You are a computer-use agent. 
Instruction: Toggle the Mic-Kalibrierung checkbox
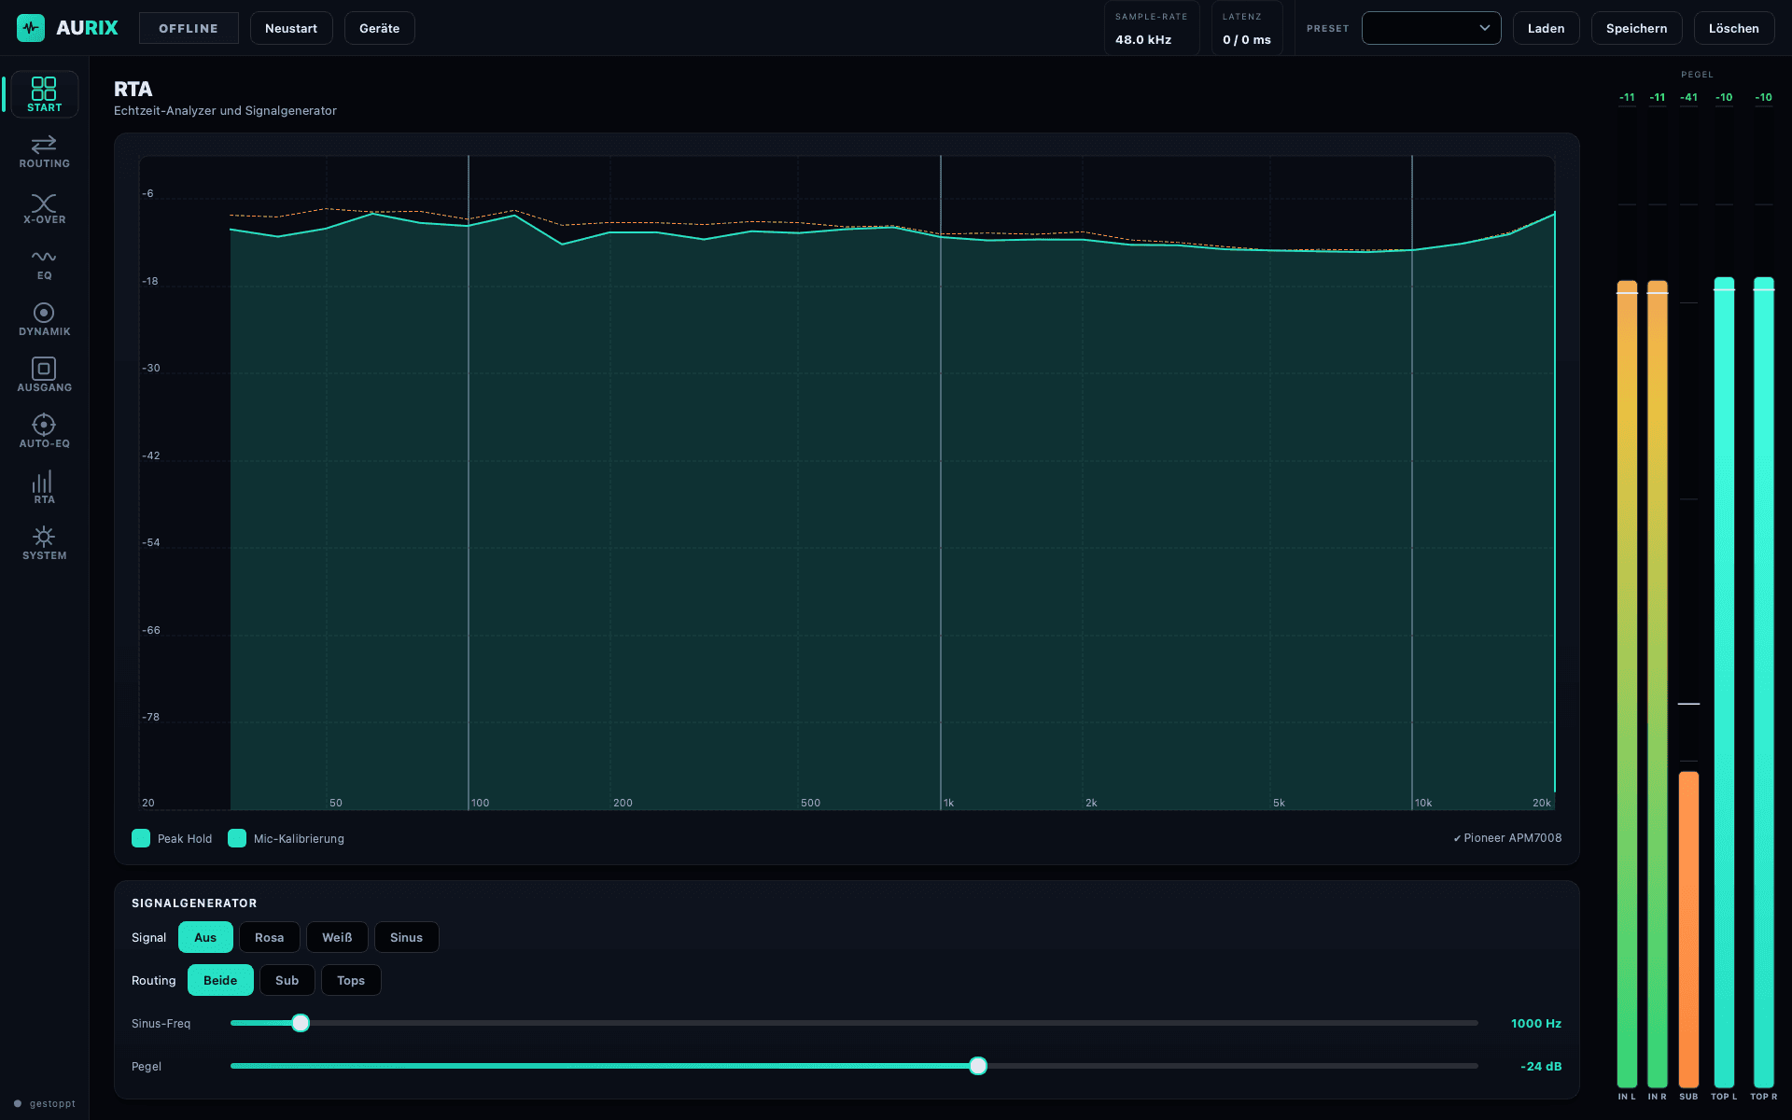[x=237, y=838]
